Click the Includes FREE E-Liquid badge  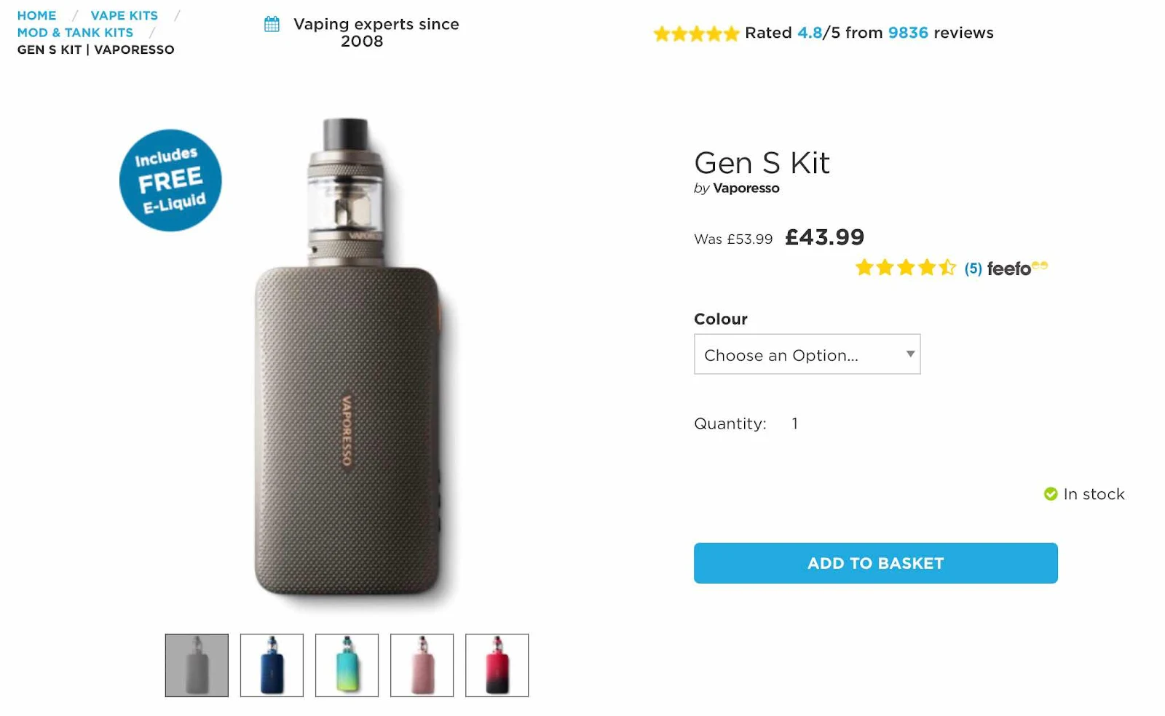[x=170, y=180]
